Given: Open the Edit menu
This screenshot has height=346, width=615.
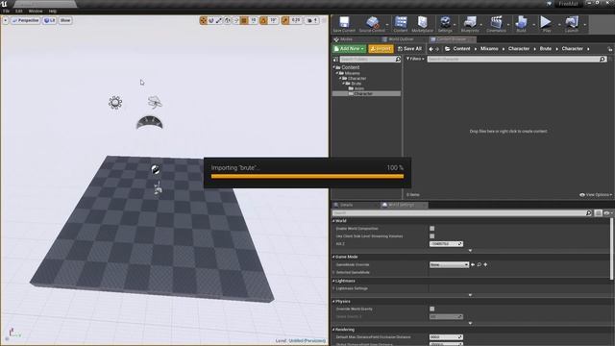Looking at the screenshot, I should [x=19, y=12].
